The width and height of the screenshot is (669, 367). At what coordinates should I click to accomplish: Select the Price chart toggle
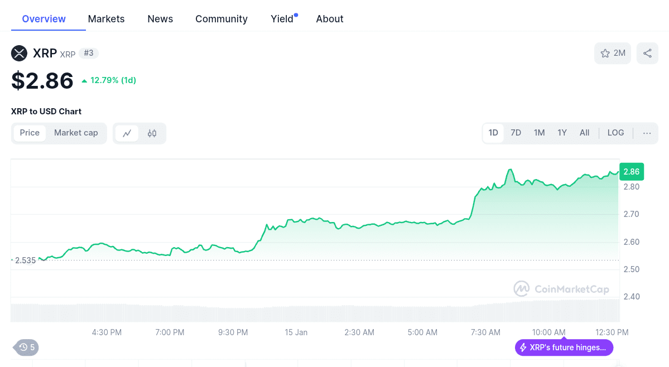[30, 133]
